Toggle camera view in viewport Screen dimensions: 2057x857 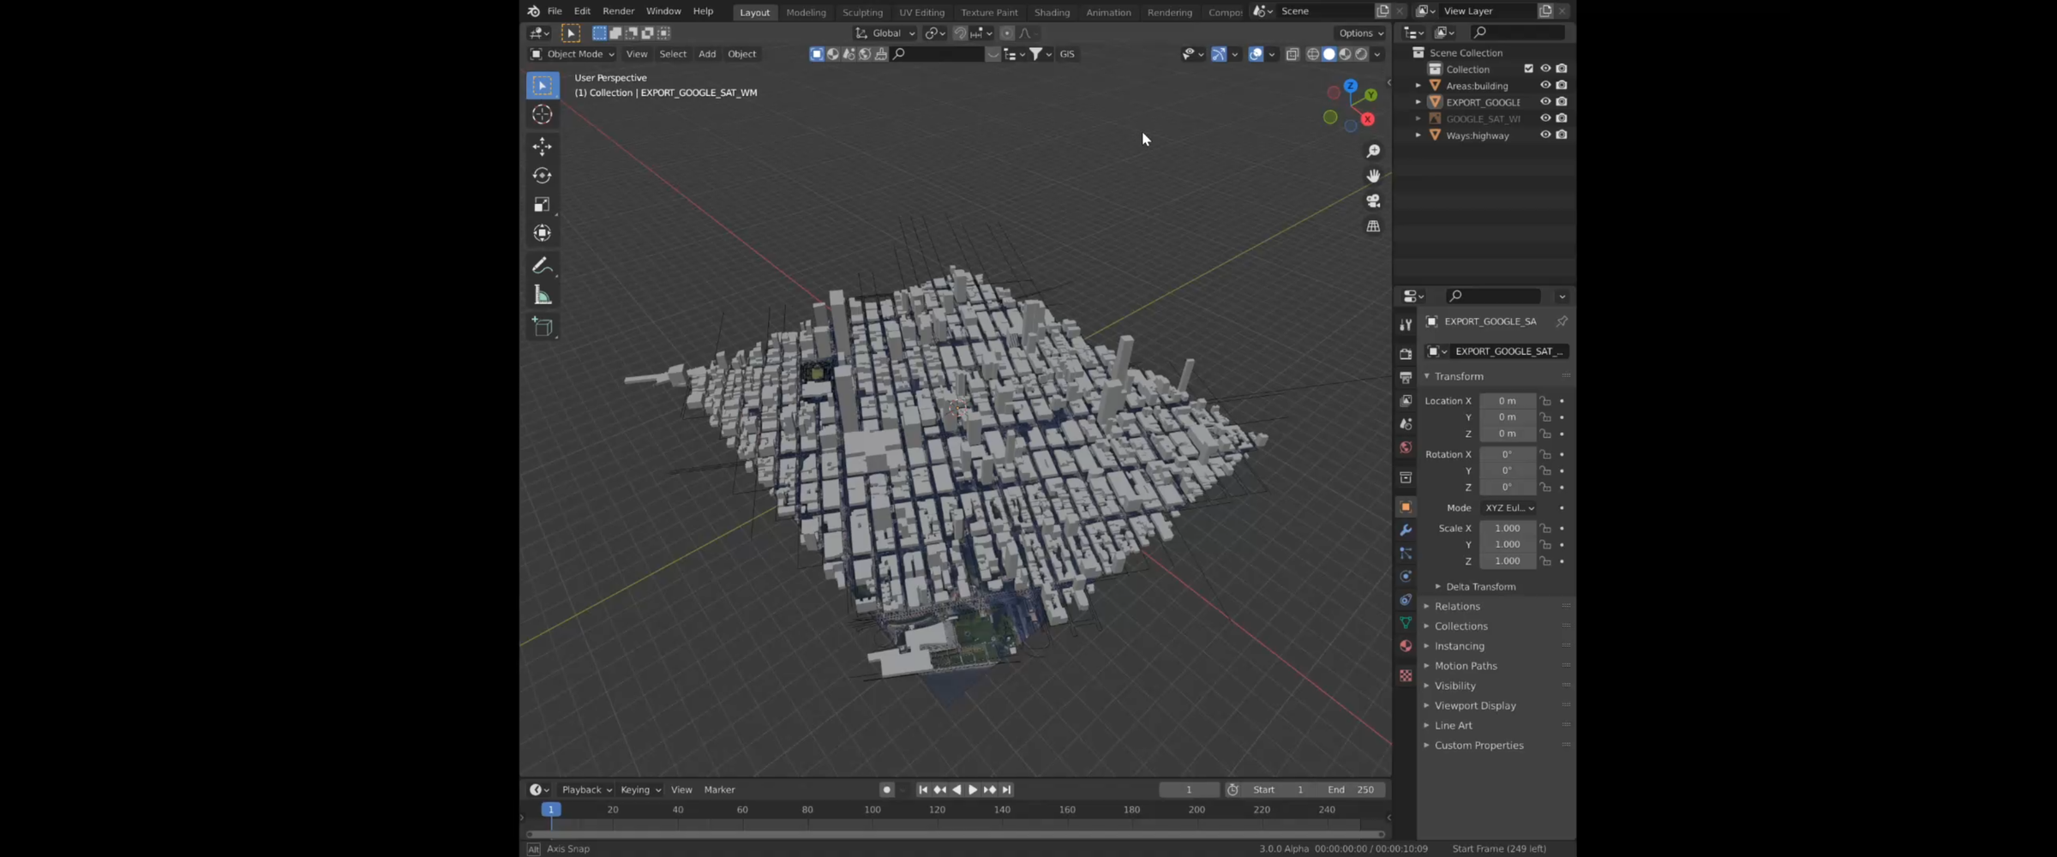click(1373, 201)
